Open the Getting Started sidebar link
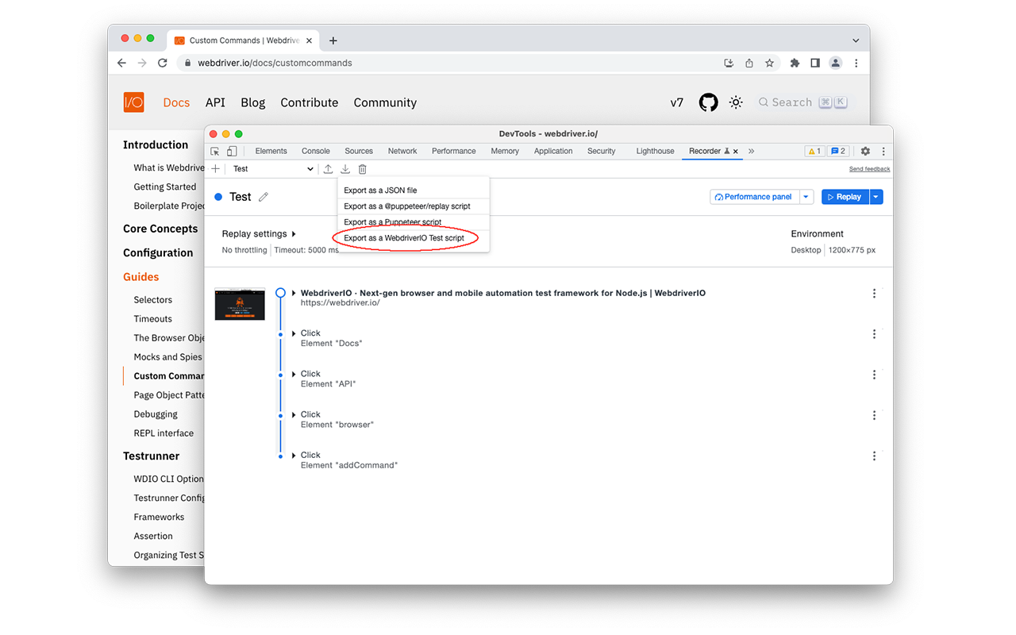 coord(165,187)
